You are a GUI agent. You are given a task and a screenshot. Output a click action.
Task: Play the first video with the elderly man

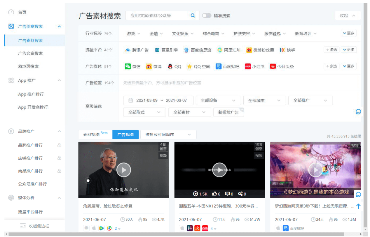[x=124, y=170]
